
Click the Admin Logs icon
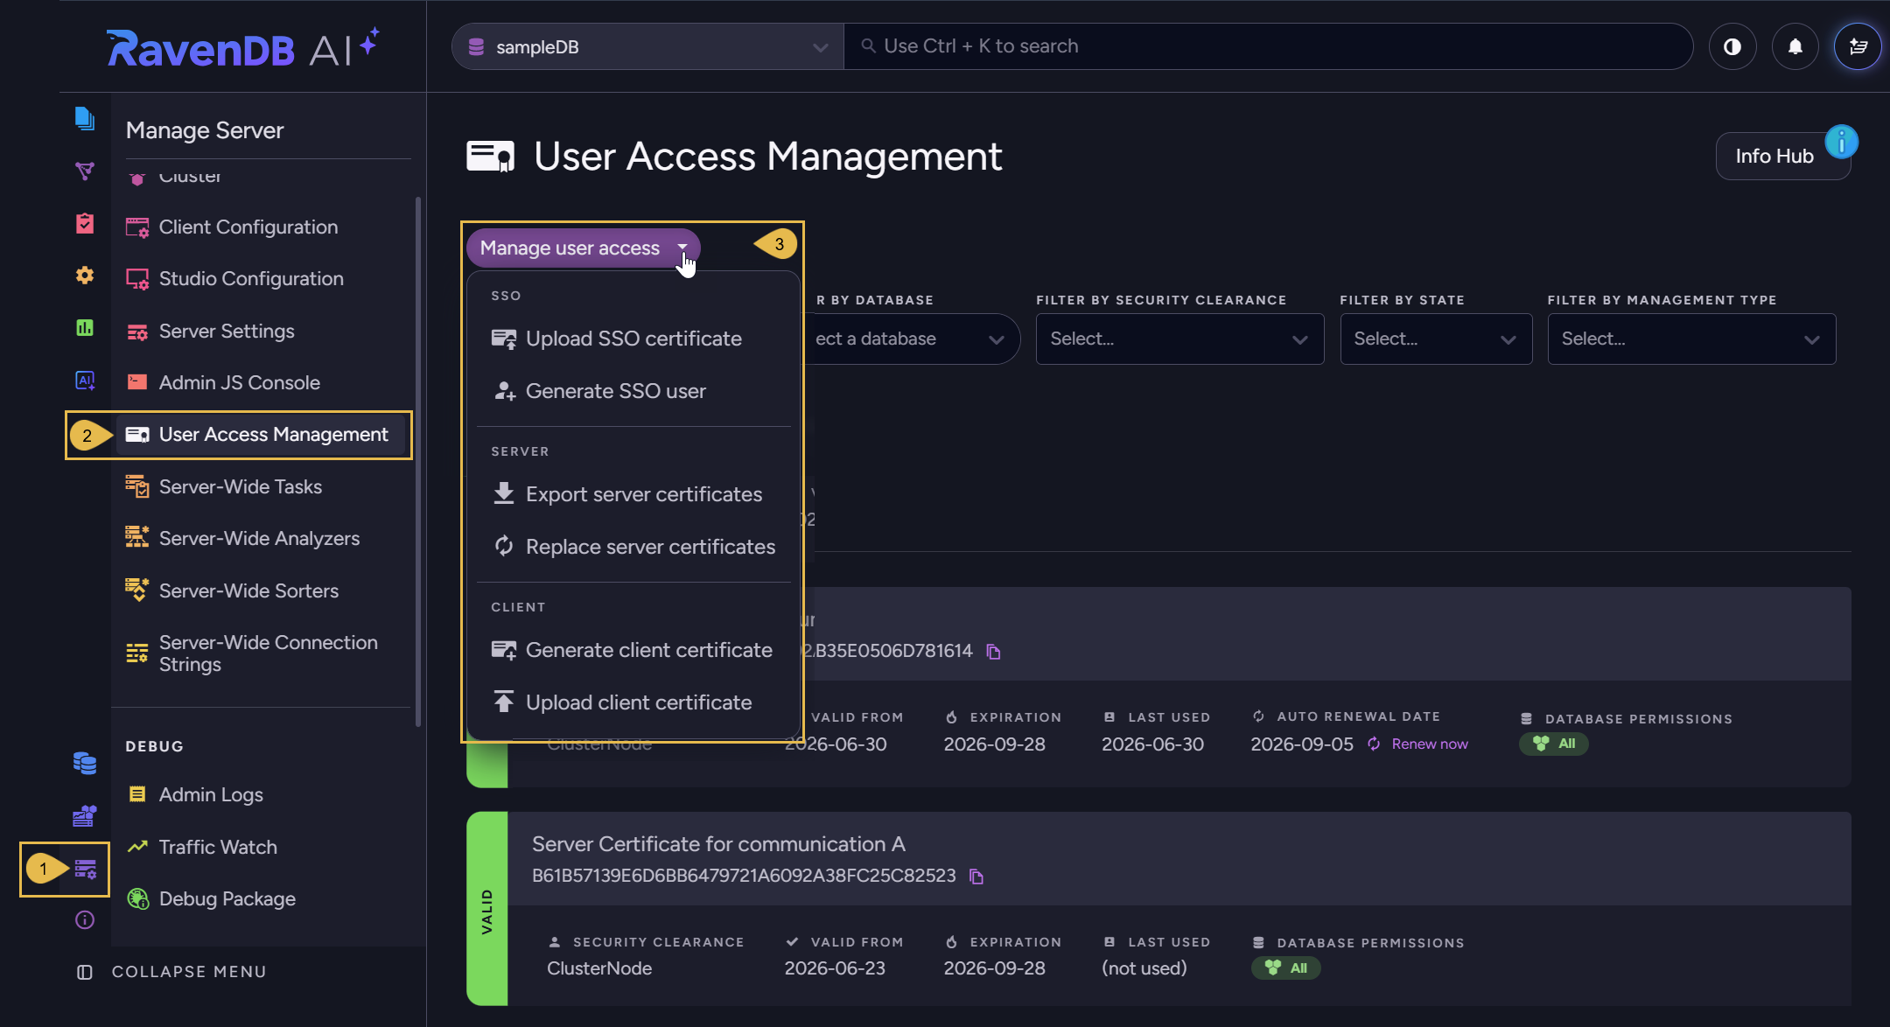click(x=137, y=794)
